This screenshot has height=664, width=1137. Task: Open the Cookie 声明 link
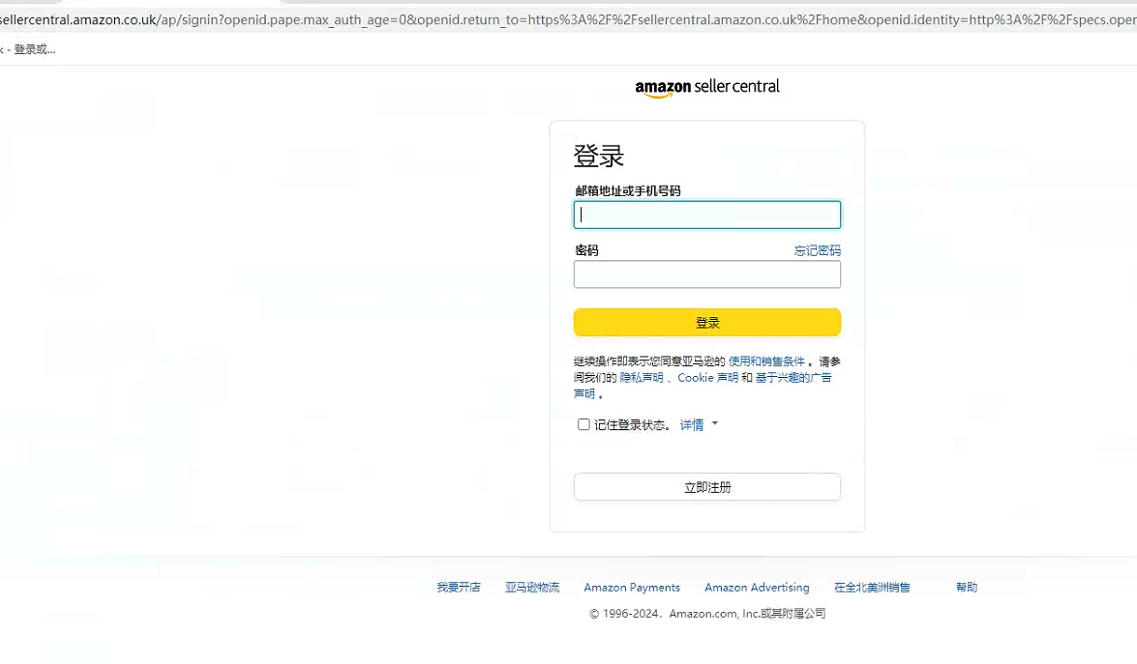point(707,378)
